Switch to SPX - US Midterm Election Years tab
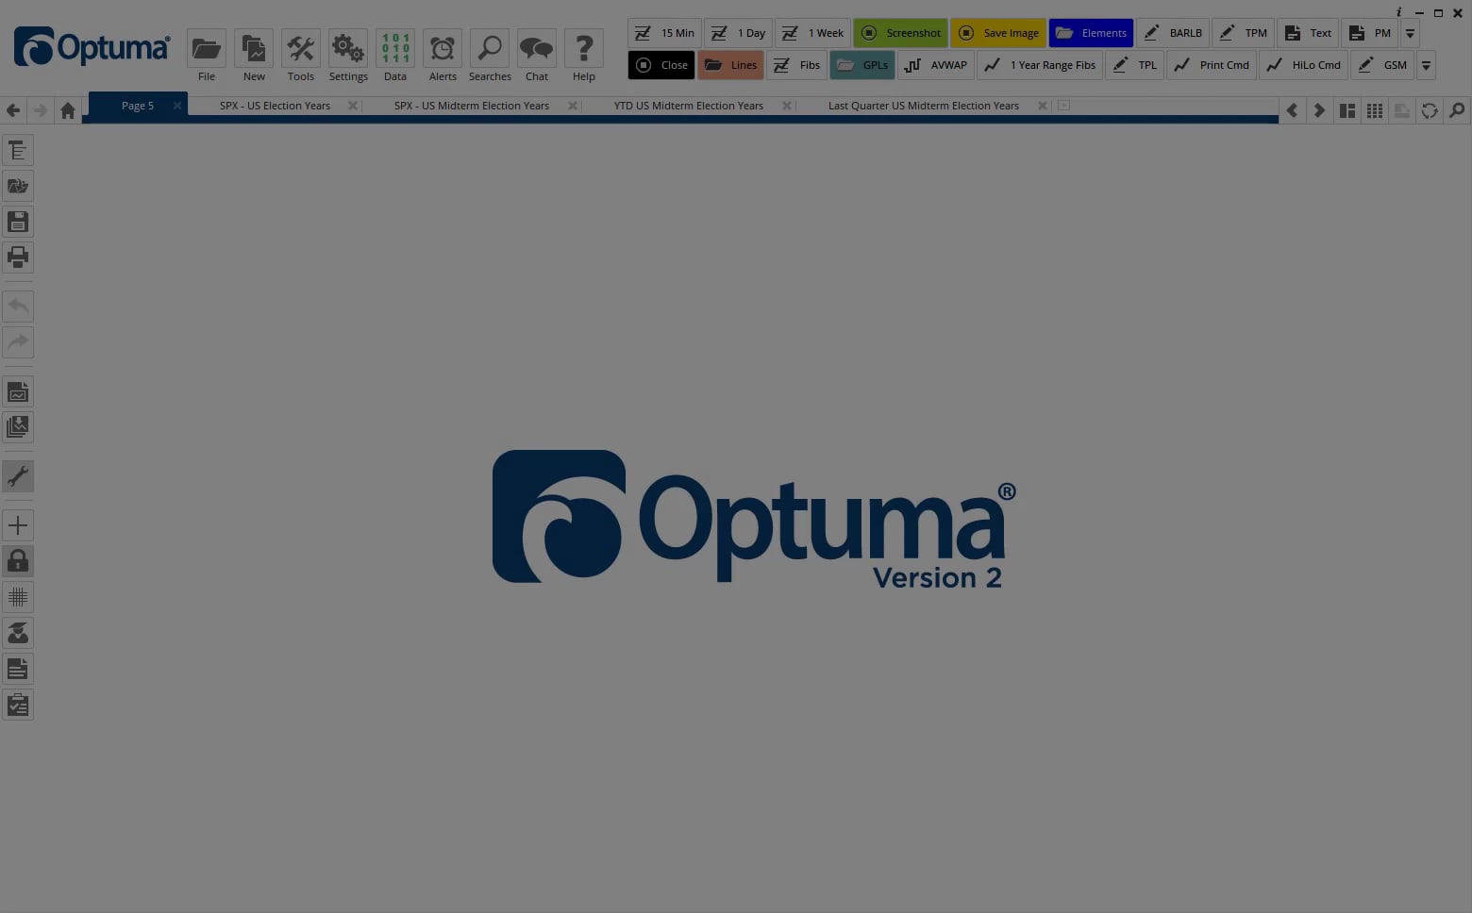This screenshot has height=913, width=1472. click(471, 106)
